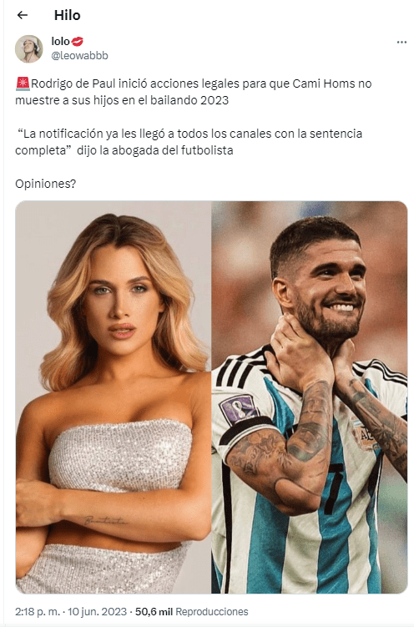Click the red siren emoji in tweet

23,84
